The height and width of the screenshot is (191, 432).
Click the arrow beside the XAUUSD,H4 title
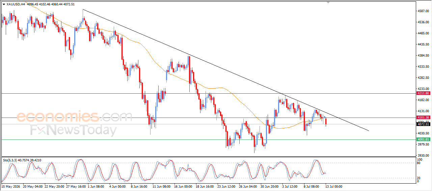tap(4, 4)
